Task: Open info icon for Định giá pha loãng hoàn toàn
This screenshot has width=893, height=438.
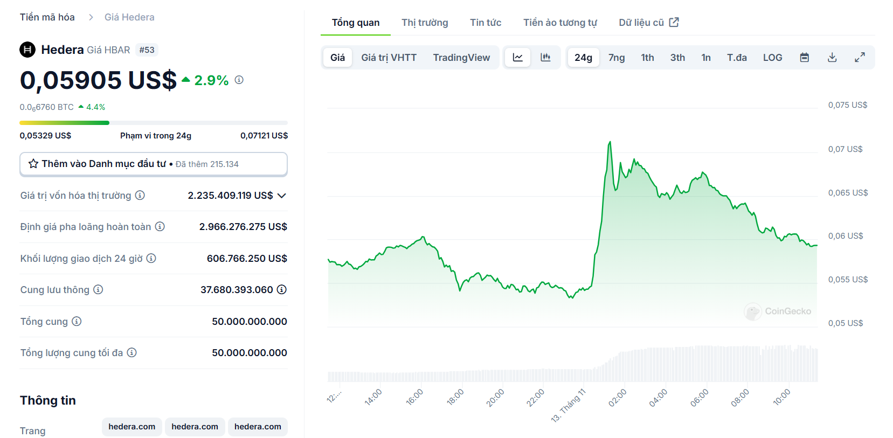Action: click(x=160, y=226)
